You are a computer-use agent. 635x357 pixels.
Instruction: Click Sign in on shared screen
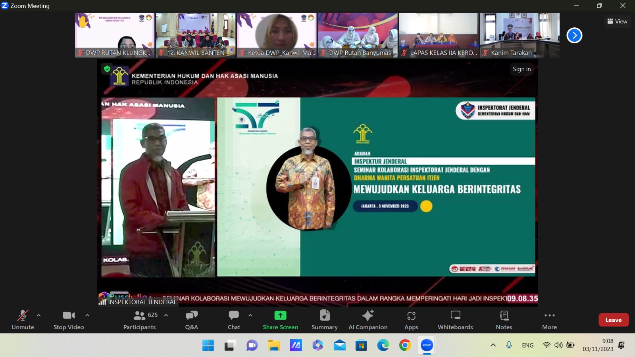click(521, 69)
